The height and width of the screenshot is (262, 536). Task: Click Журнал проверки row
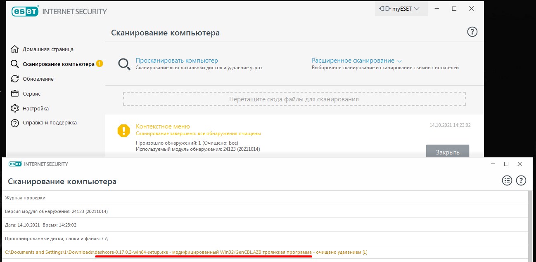[265, 198]
